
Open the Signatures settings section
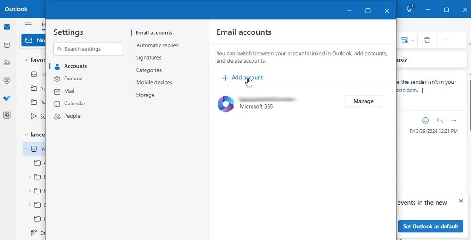point(149,57)
